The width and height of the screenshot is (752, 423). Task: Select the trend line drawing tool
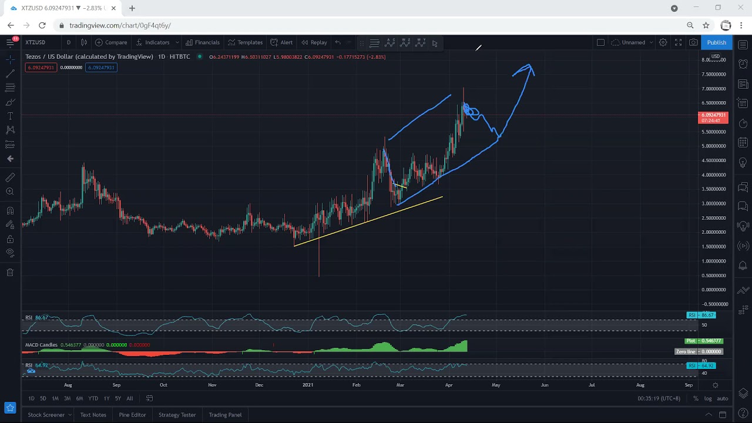10,74
